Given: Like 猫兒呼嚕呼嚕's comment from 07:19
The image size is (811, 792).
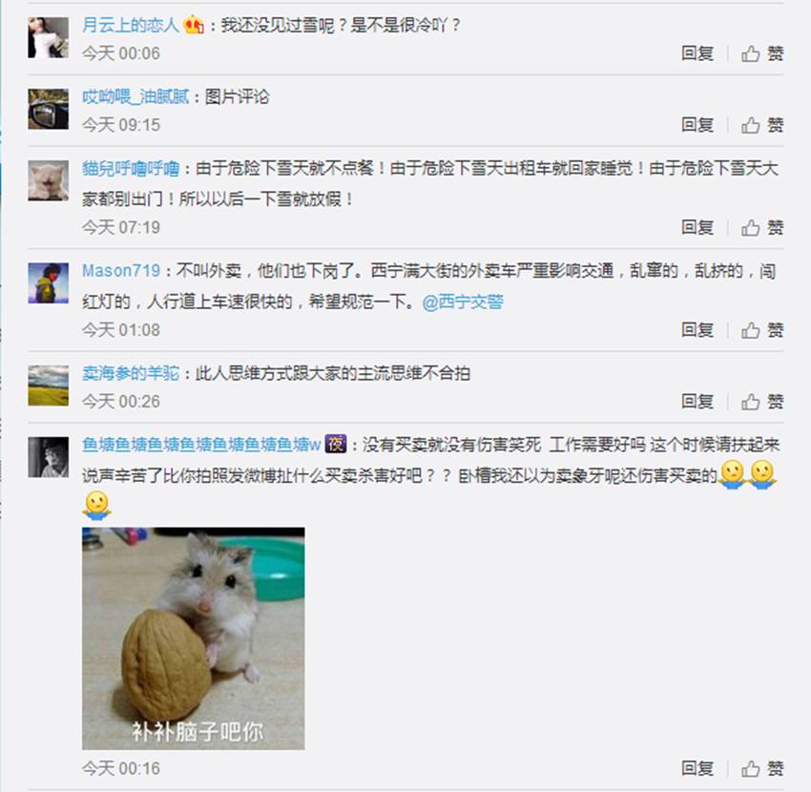Looking at the screenshot, I should 762,227.
